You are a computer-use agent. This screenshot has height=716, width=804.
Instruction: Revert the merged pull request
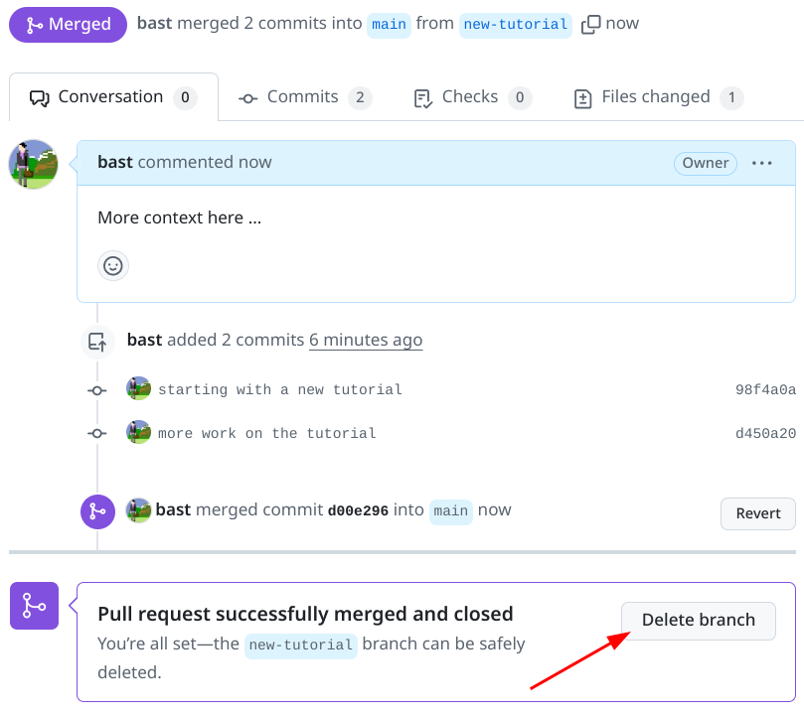pos(757,513)
